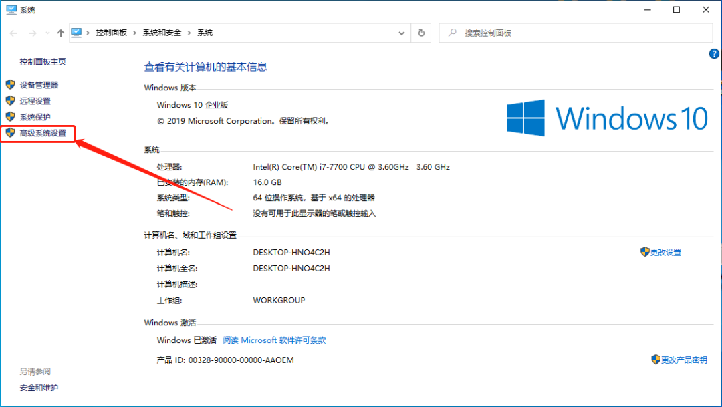Select product ID 00328-90000-00000-AAOEM

pos(241,360)
